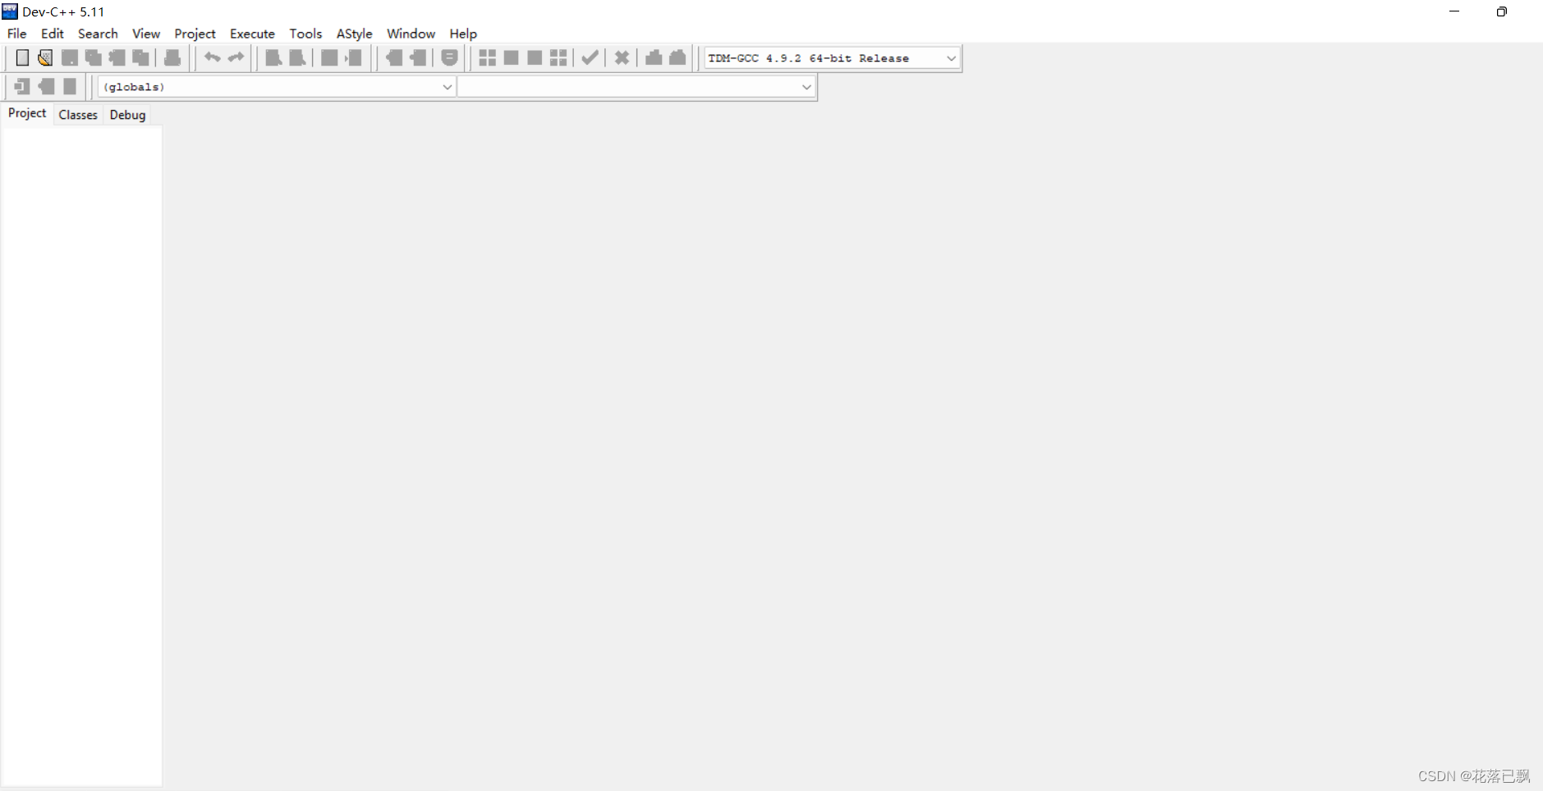Restore down the Dev-C++ window
Viewport: 1543px width, 791px height.
pos(1501,11)
